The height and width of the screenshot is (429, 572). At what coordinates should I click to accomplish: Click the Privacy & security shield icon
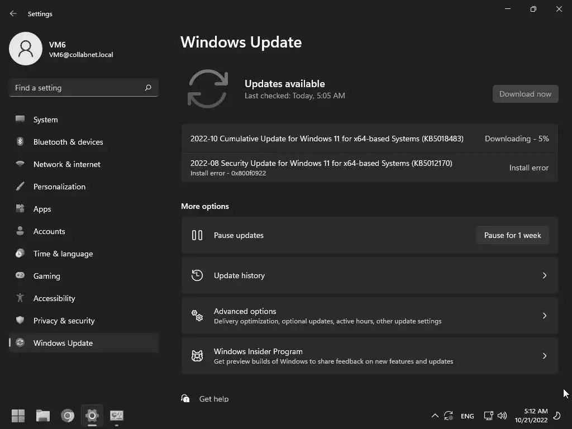point(20,320)
